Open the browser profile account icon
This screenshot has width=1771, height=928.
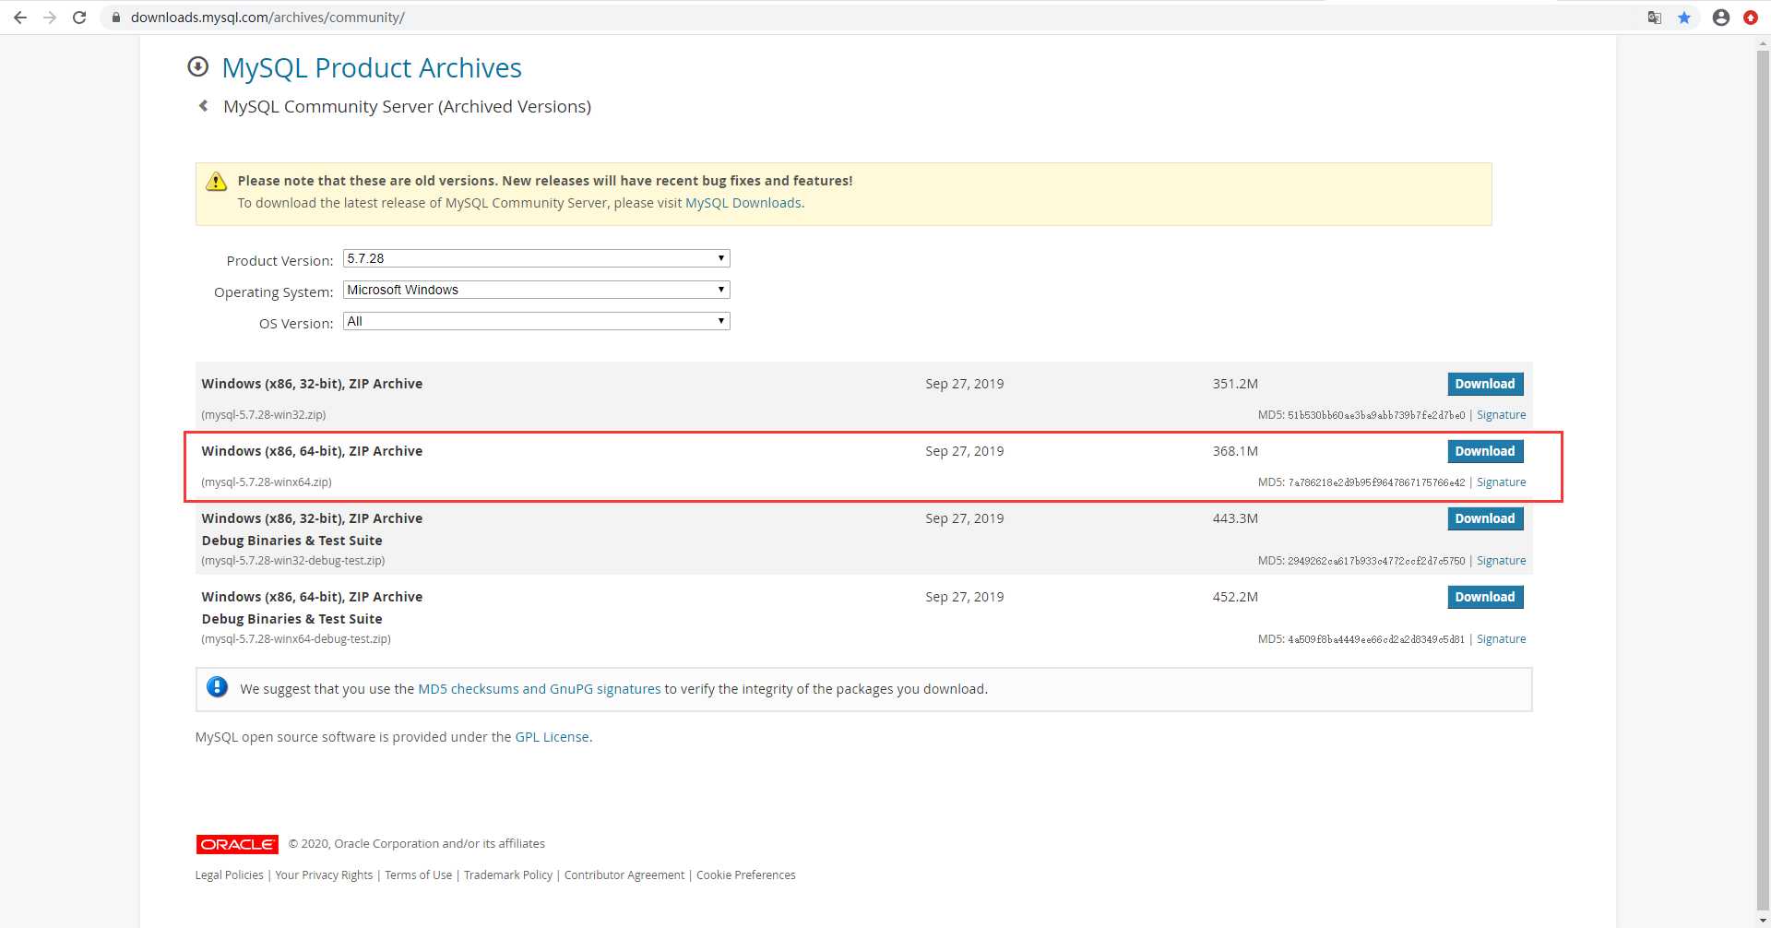pos(1721,18)
